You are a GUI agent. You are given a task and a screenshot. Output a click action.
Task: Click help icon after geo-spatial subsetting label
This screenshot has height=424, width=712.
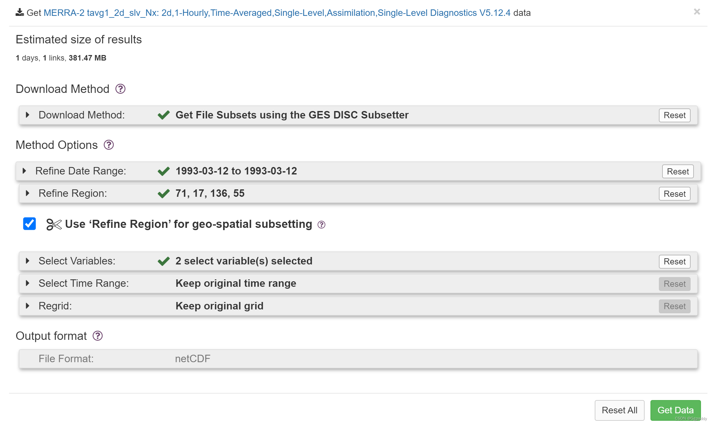pyautogui.click(x=321, y=224)
